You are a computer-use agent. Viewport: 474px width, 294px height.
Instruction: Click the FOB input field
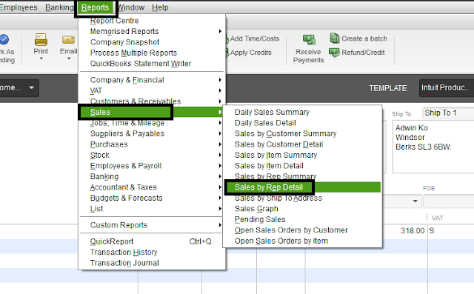coord(449,201)
